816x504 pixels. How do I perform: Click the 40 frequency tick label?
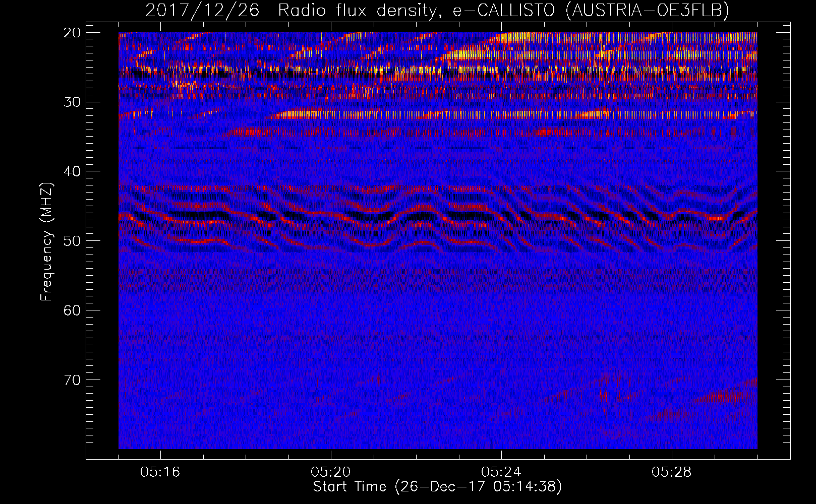click(73, 171)
